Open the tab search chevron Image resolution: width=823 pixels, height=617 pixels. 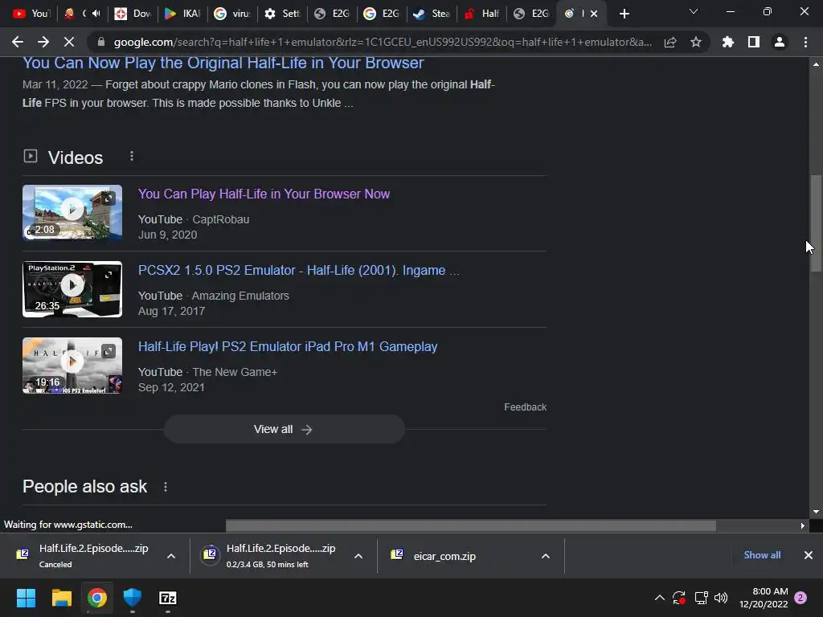tap(694, 11)
